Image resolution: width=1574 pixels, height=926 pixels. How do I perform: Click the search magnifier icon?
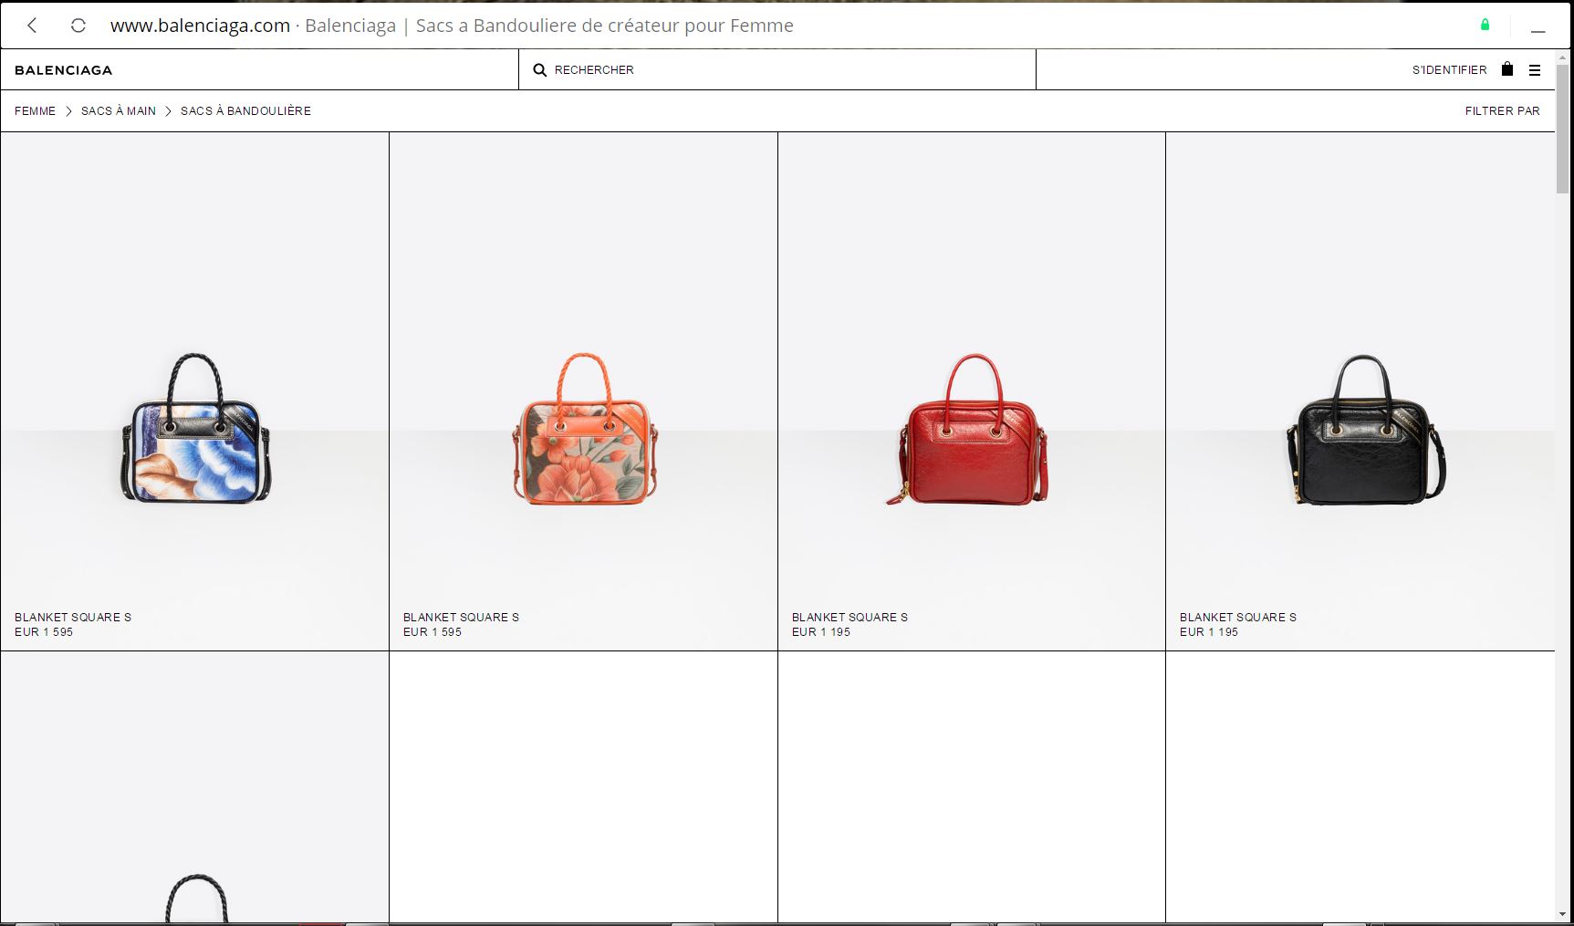540,69
